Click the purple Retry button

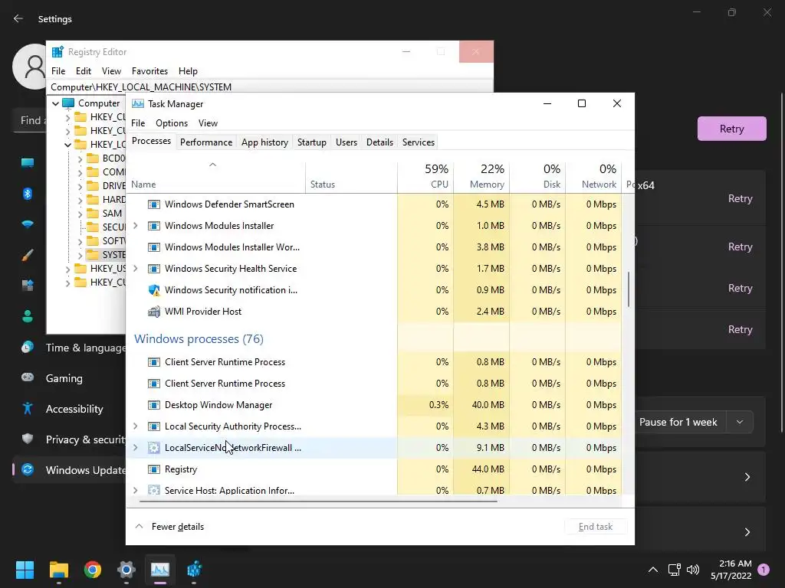[731, 129]
